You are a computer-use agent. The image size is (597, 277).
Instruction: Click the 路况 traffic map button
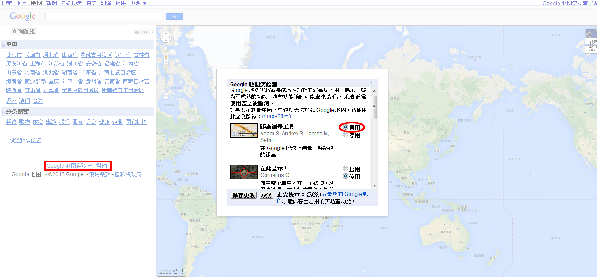point(592,49)
